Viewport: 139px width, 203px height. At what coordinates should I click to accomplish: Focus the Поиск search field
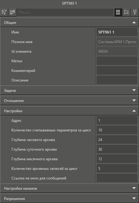click(65, 12)
